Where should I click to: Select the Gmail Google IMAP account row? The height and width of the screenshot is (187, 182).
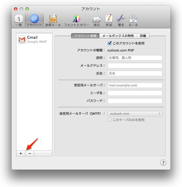tap(34, 39)
